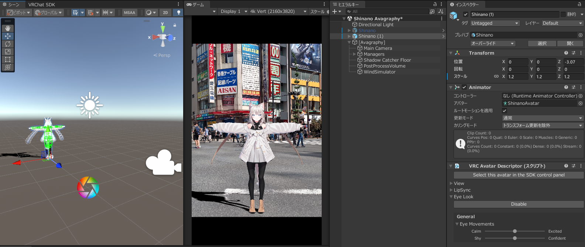The height and width of the screenshot is (247, 585).
Task: Select the combined Transform tool
Action: coord(8,67)
